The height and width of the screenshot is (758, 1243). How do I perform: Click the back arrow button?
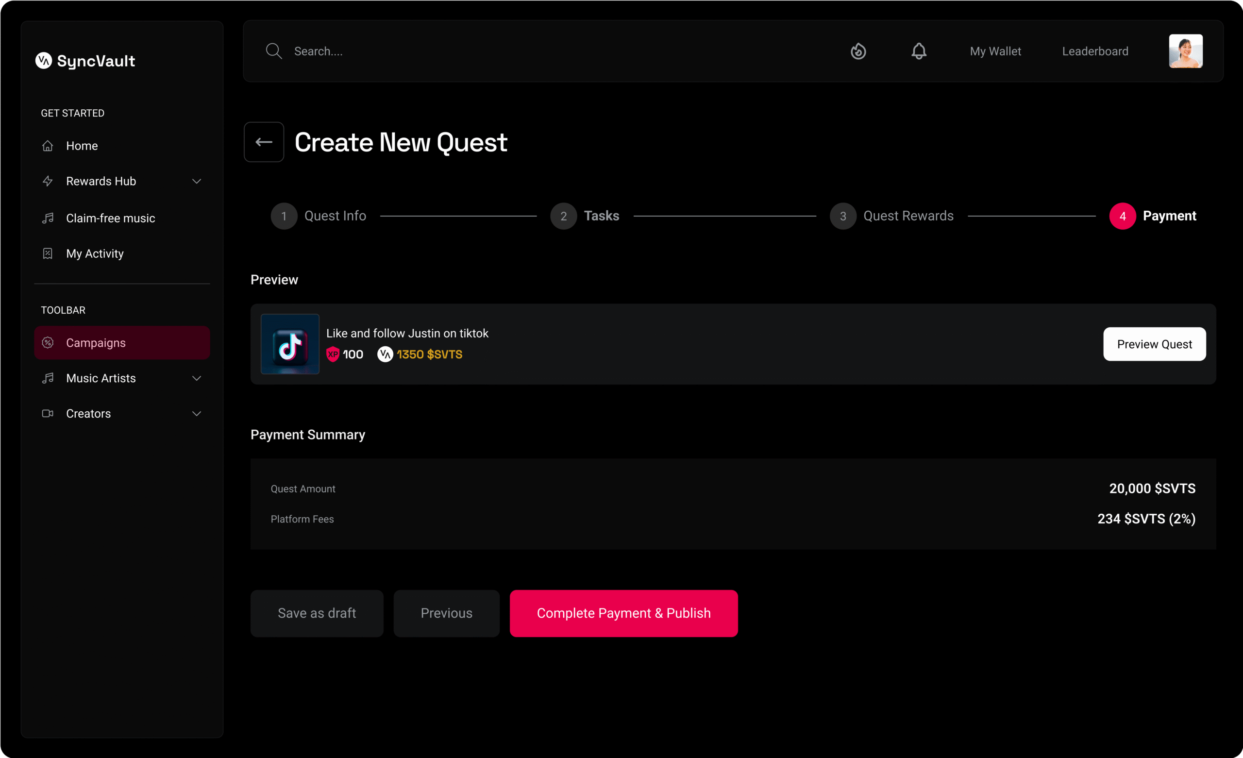pyautogui.click(x=264, y=142)
